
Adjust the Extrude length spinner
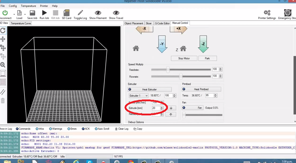click(x=162, y=108)
